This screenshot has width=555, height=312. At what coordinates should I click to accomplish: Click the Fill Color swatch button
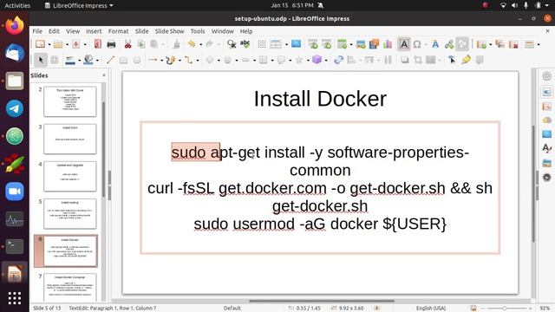[x=88, y=60]
